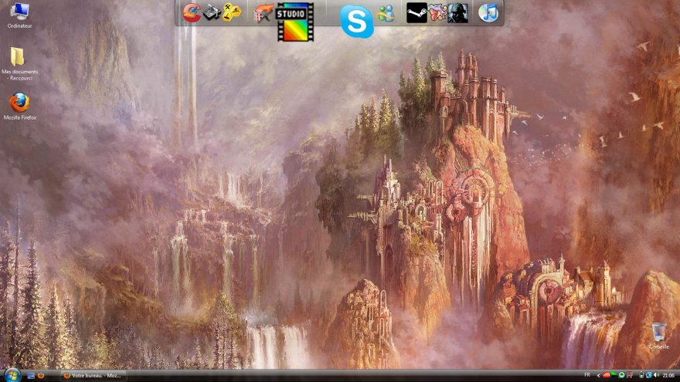This screenshot has height=382, width=680.
Task: Click the volume speaker tray icon
Action: 657,375
